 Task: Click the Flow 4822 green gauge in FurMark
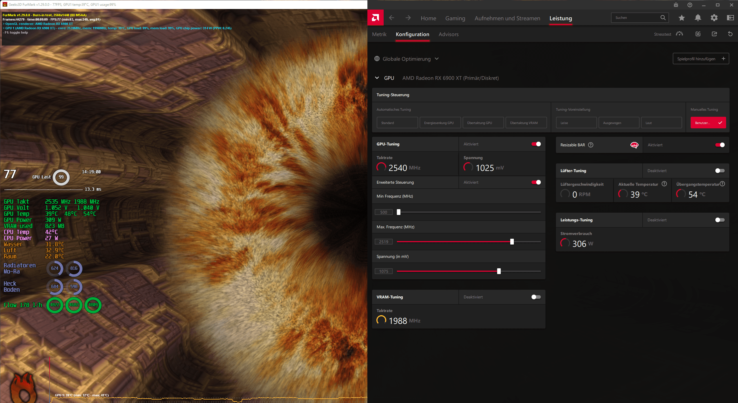pyautogui.click(x=55, y=305)
